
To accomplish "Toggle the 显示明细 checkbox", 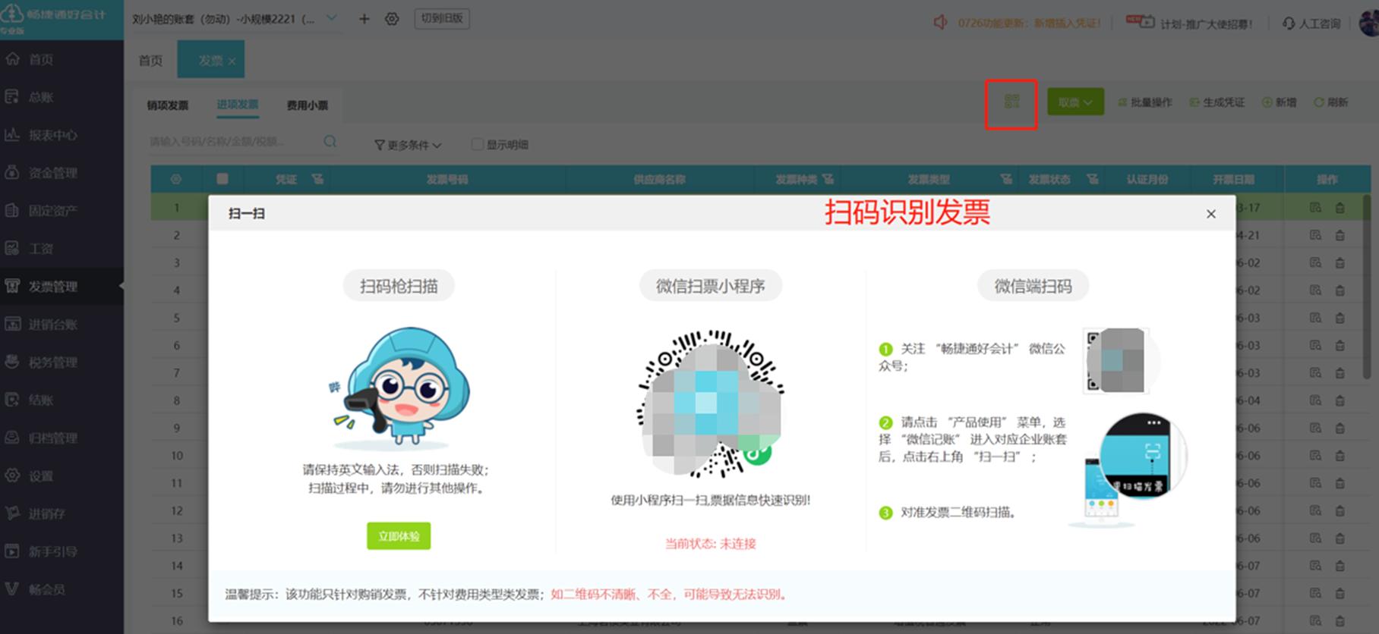I will (477, 144).
